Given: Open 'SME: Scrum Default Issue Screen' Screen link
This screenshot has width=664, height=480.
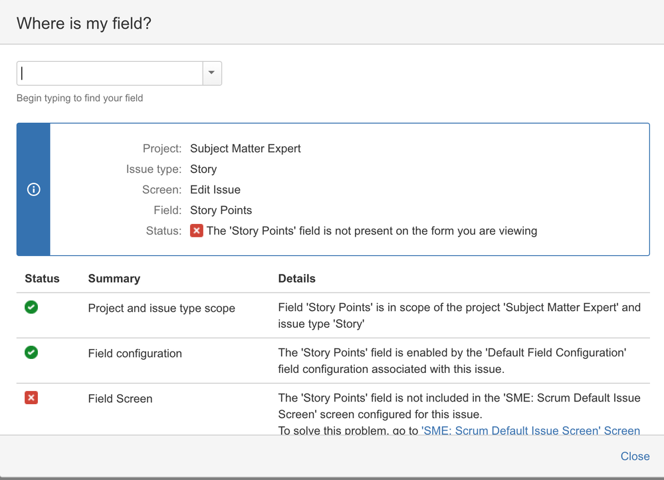Looking at the screenshot, I should click(530, 430).
